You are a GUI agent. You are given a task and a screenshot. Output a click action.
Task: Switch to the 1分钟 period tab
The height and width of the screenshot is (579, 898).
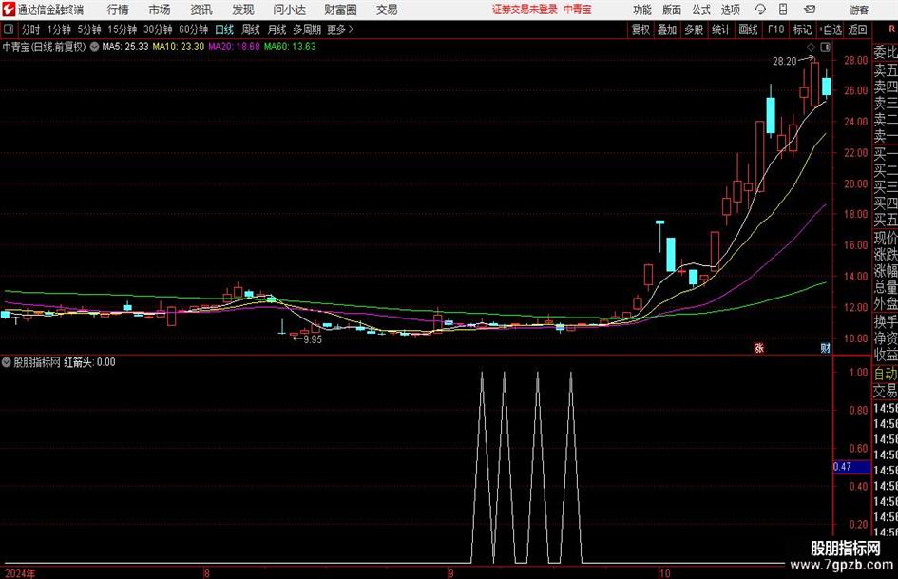(x=59, y=29)
